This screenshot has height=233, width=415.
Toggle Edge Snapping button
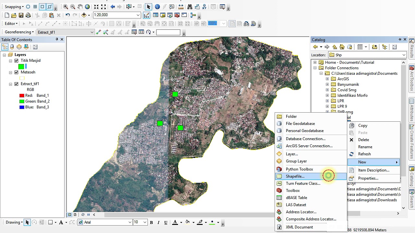click(x=50, y=7)
